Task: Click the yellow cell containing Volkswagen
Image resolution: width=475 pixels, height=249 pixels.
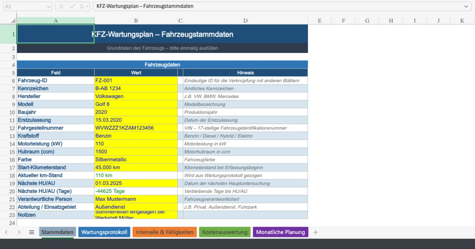Action: [136, 96]
